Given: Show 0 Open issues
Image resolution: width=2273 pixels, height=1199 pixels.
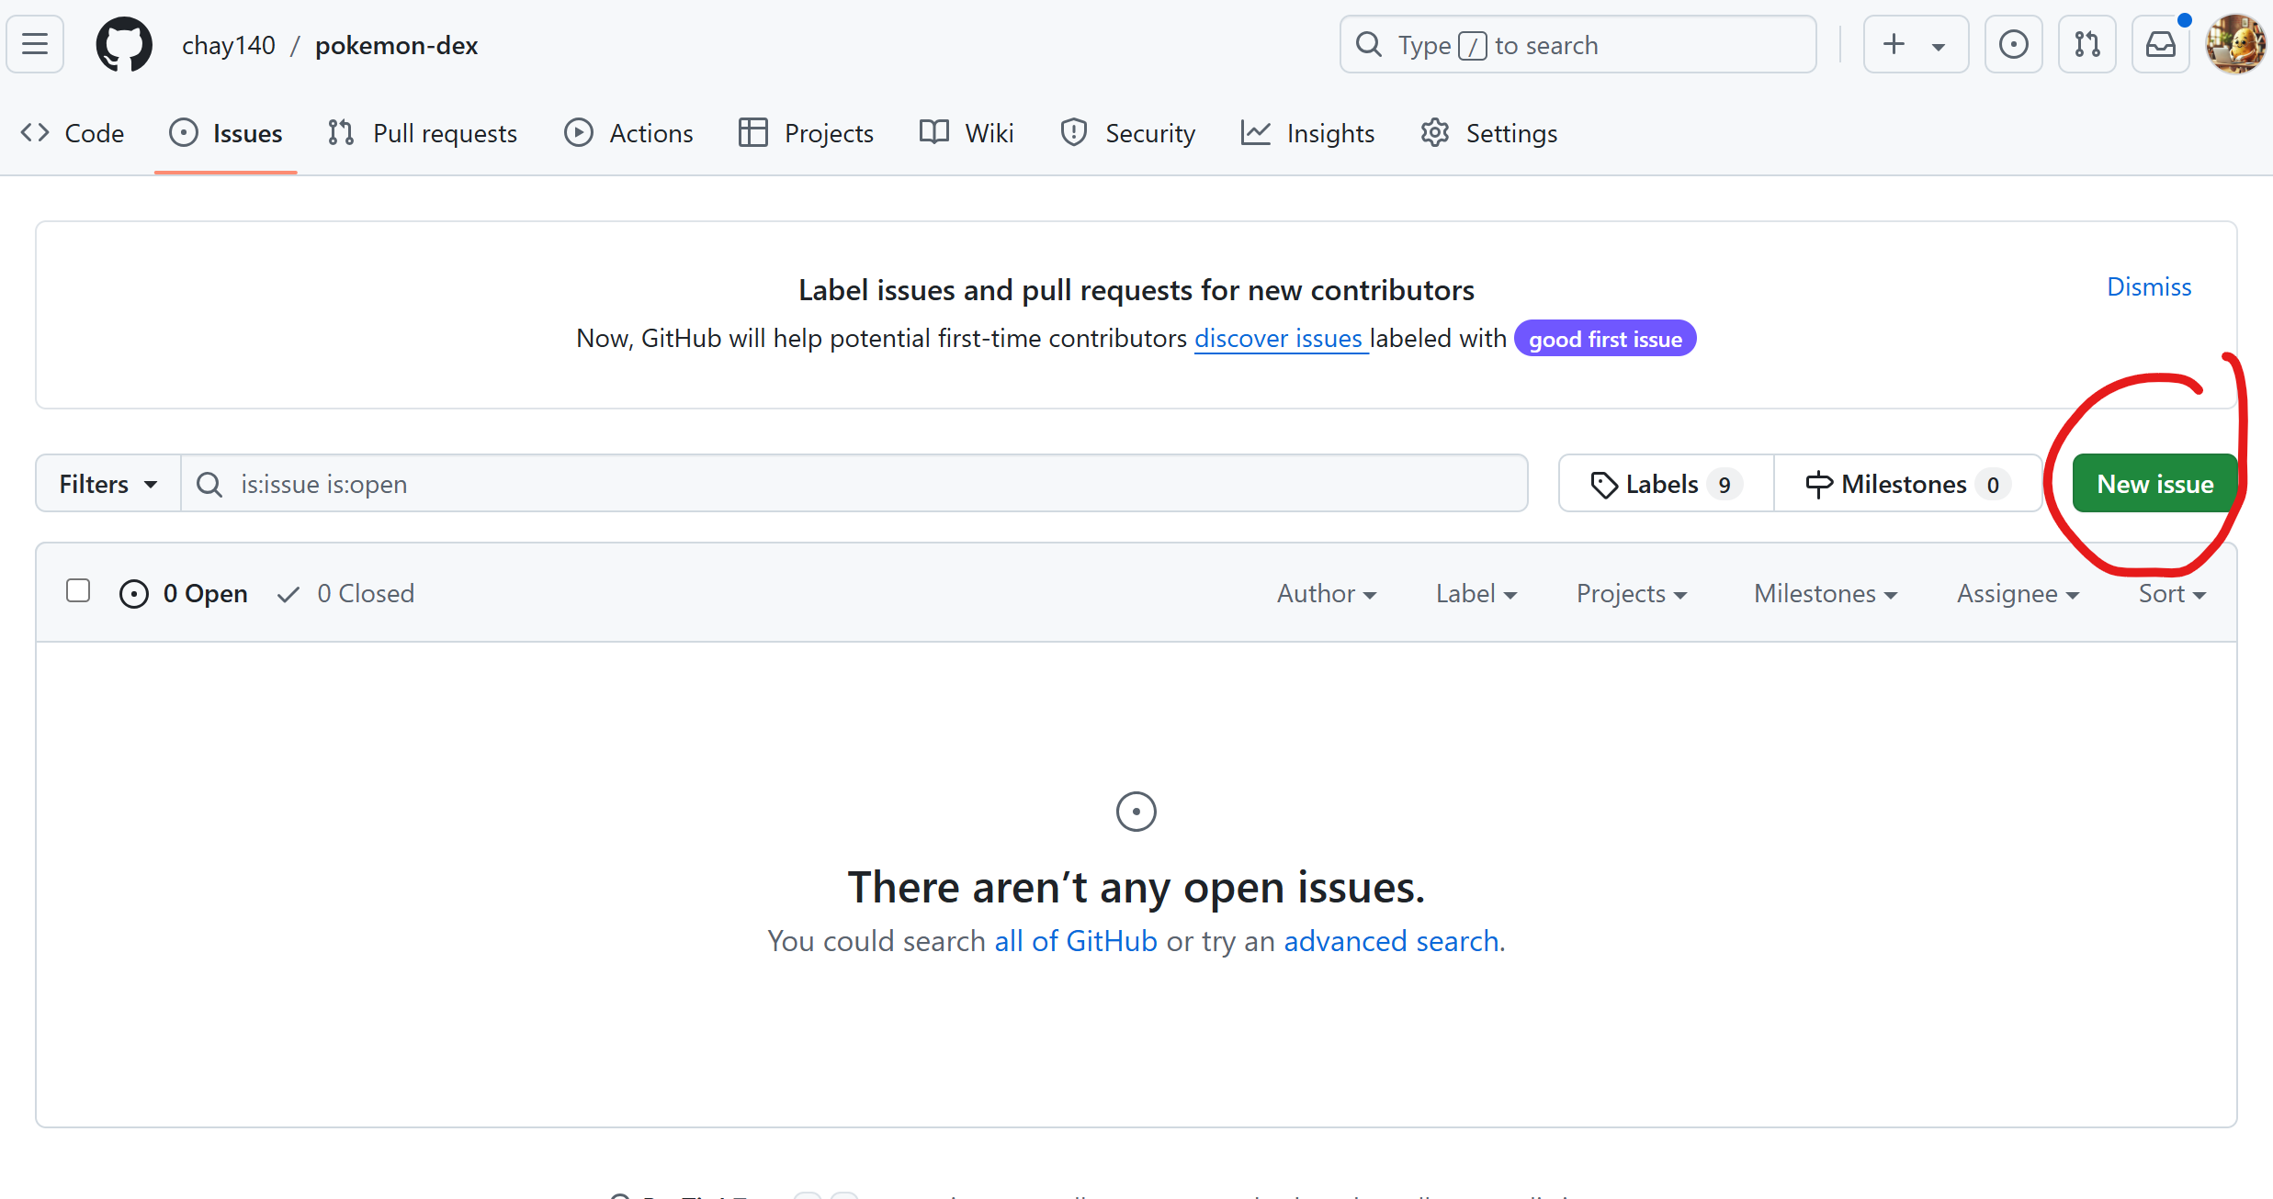Looking at the screenshot, I should 184,593.
